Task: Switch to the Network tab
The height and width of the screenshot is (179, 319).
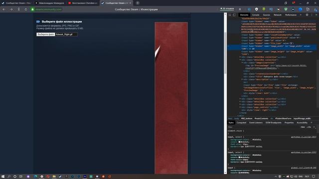Action: point(277,15)
